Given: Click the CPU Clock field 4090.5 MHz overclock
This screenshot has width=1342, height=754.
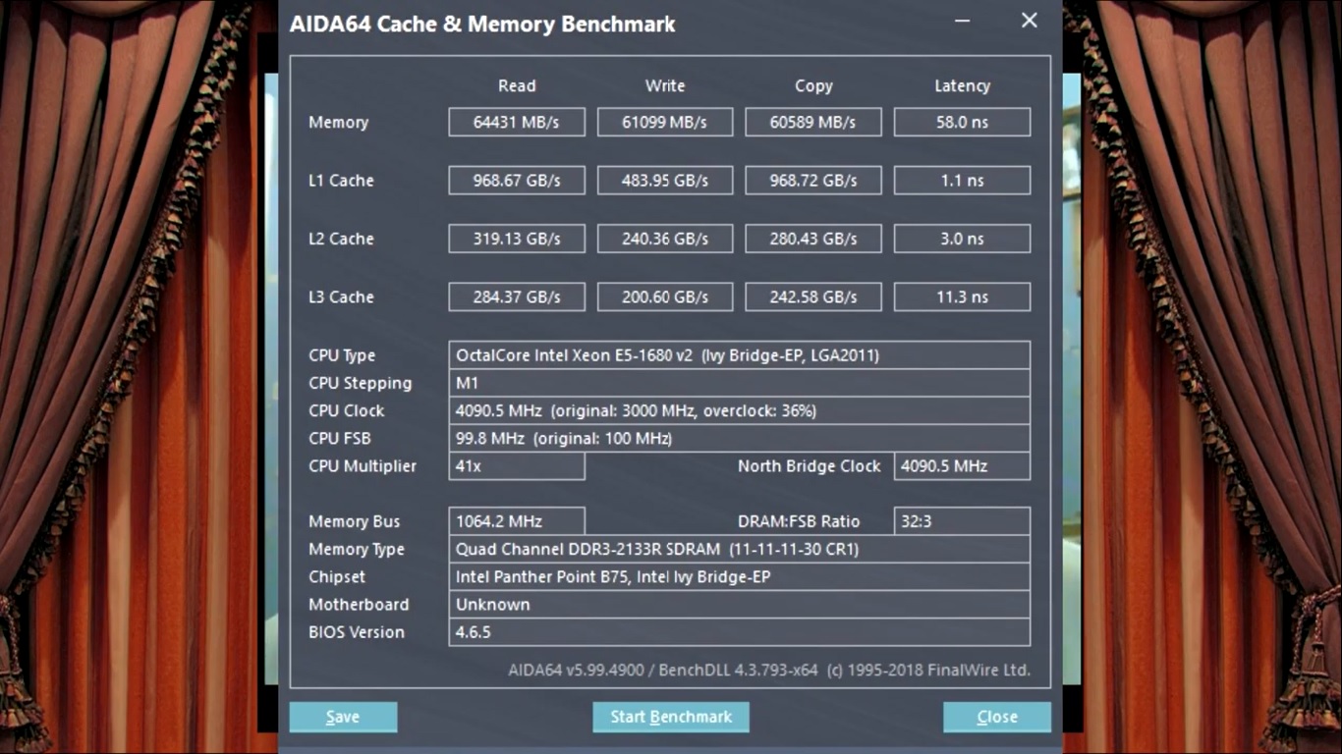Looking at the screenshot, I should click(739, 410).
